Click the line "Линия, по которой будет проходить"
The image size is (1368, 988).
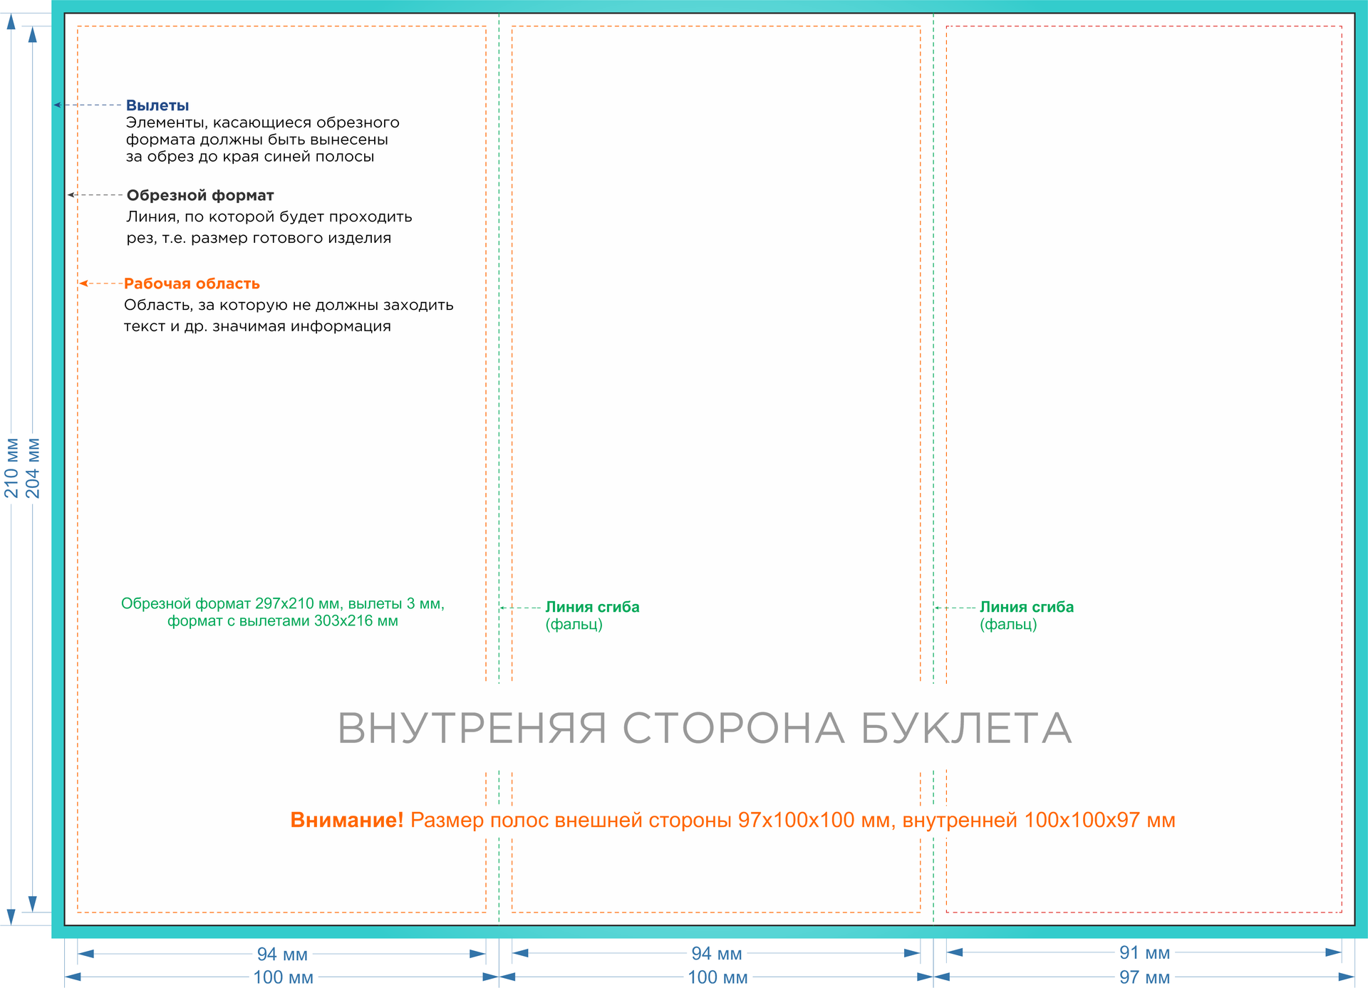269,217
